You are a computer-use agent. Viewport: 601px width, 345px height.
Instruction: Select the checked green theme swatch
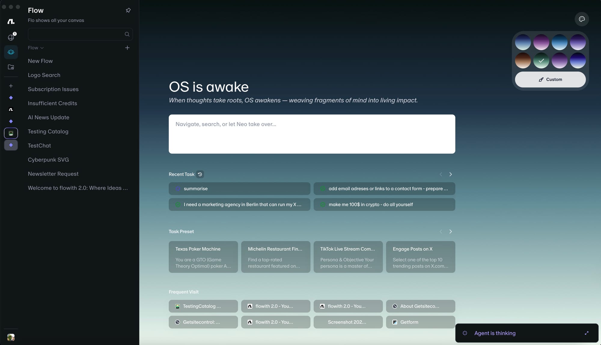click(x=541, y=61)
